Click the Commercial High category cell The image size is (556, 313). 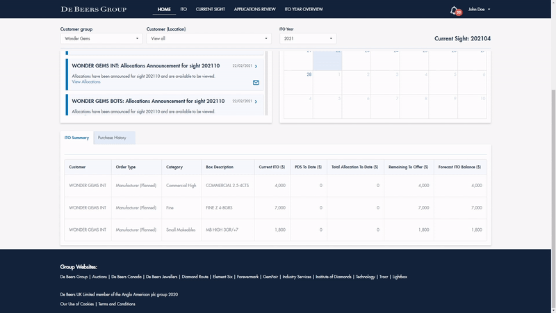[181, 186]
